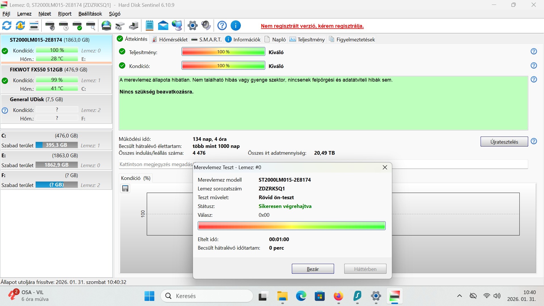Click the disk test progress bar

point(291,226)
